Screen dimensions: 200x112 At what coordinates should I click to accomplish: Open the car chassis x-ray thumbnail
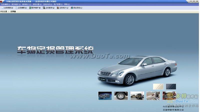click(105, 96)
